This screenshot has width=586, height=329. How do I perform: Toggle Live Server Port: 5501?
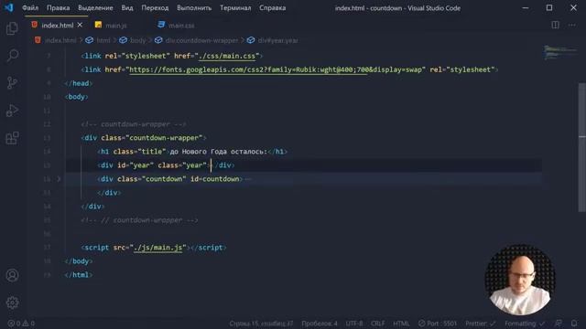coord(438,324)
